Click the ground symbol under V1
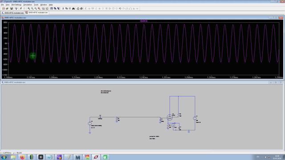This screenshot has width=285, height=160. point(90,133)
